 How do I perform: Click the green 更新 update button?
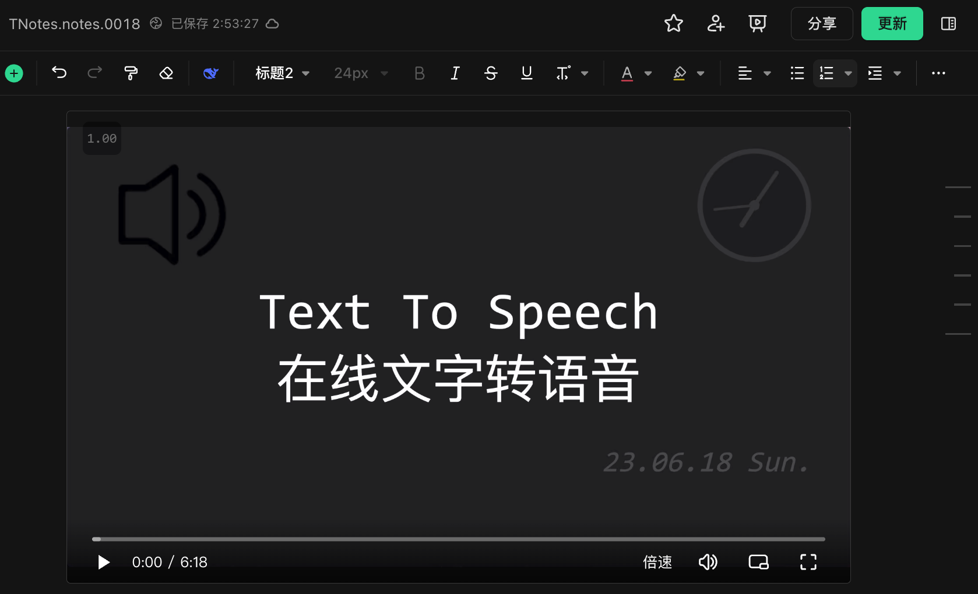pyautogui.click(x=892, y=24)
